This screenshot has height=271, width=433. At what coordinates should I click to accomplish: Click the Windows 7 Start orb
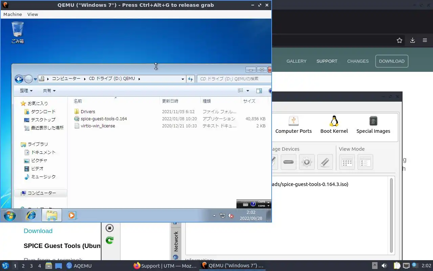9,215
